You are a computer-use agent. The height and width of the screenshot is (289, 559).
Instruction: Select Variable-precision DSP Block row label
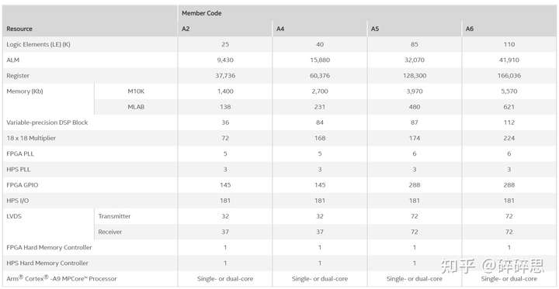tap(47, 122)
